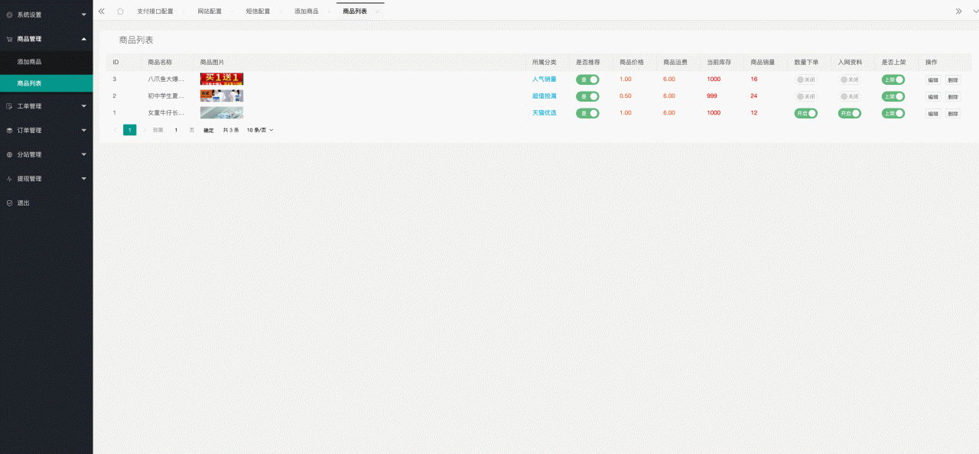Click the double-left-arrow tab scroll icon
979x454 pixels.
coord(102,11)
